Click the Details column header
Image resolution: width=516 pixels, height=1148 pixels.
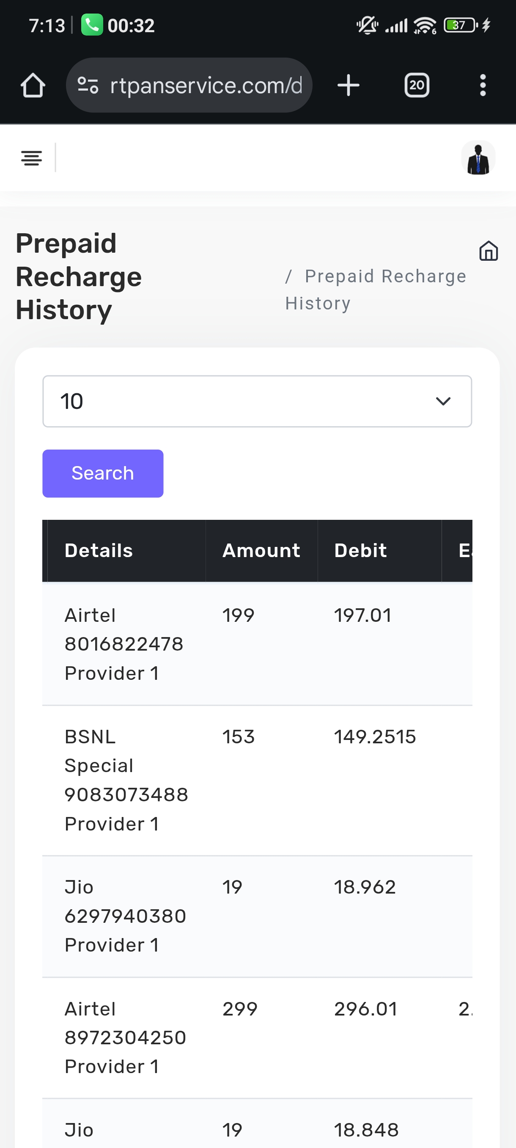99,551
